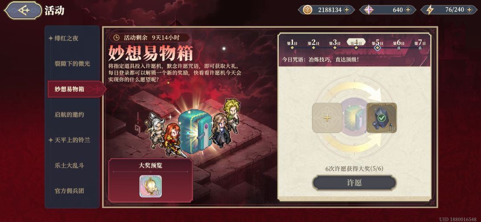This screenshot has height=222, width=481.
Task: Click the back arrow icon
Action: point(23,10)
